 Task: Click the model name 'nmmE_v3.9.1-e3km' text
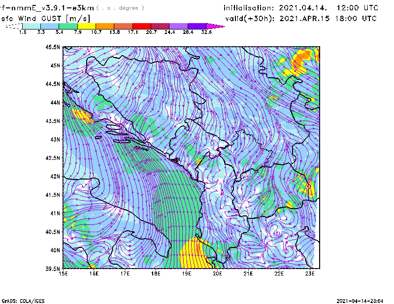point(52,8)
